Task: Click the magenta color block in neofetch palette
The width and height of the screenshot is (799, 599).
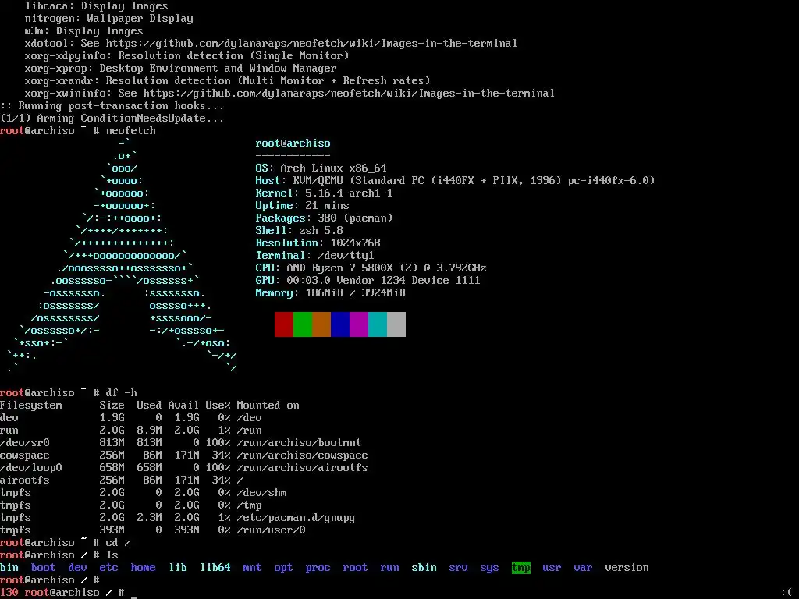Action: [359, 324]
